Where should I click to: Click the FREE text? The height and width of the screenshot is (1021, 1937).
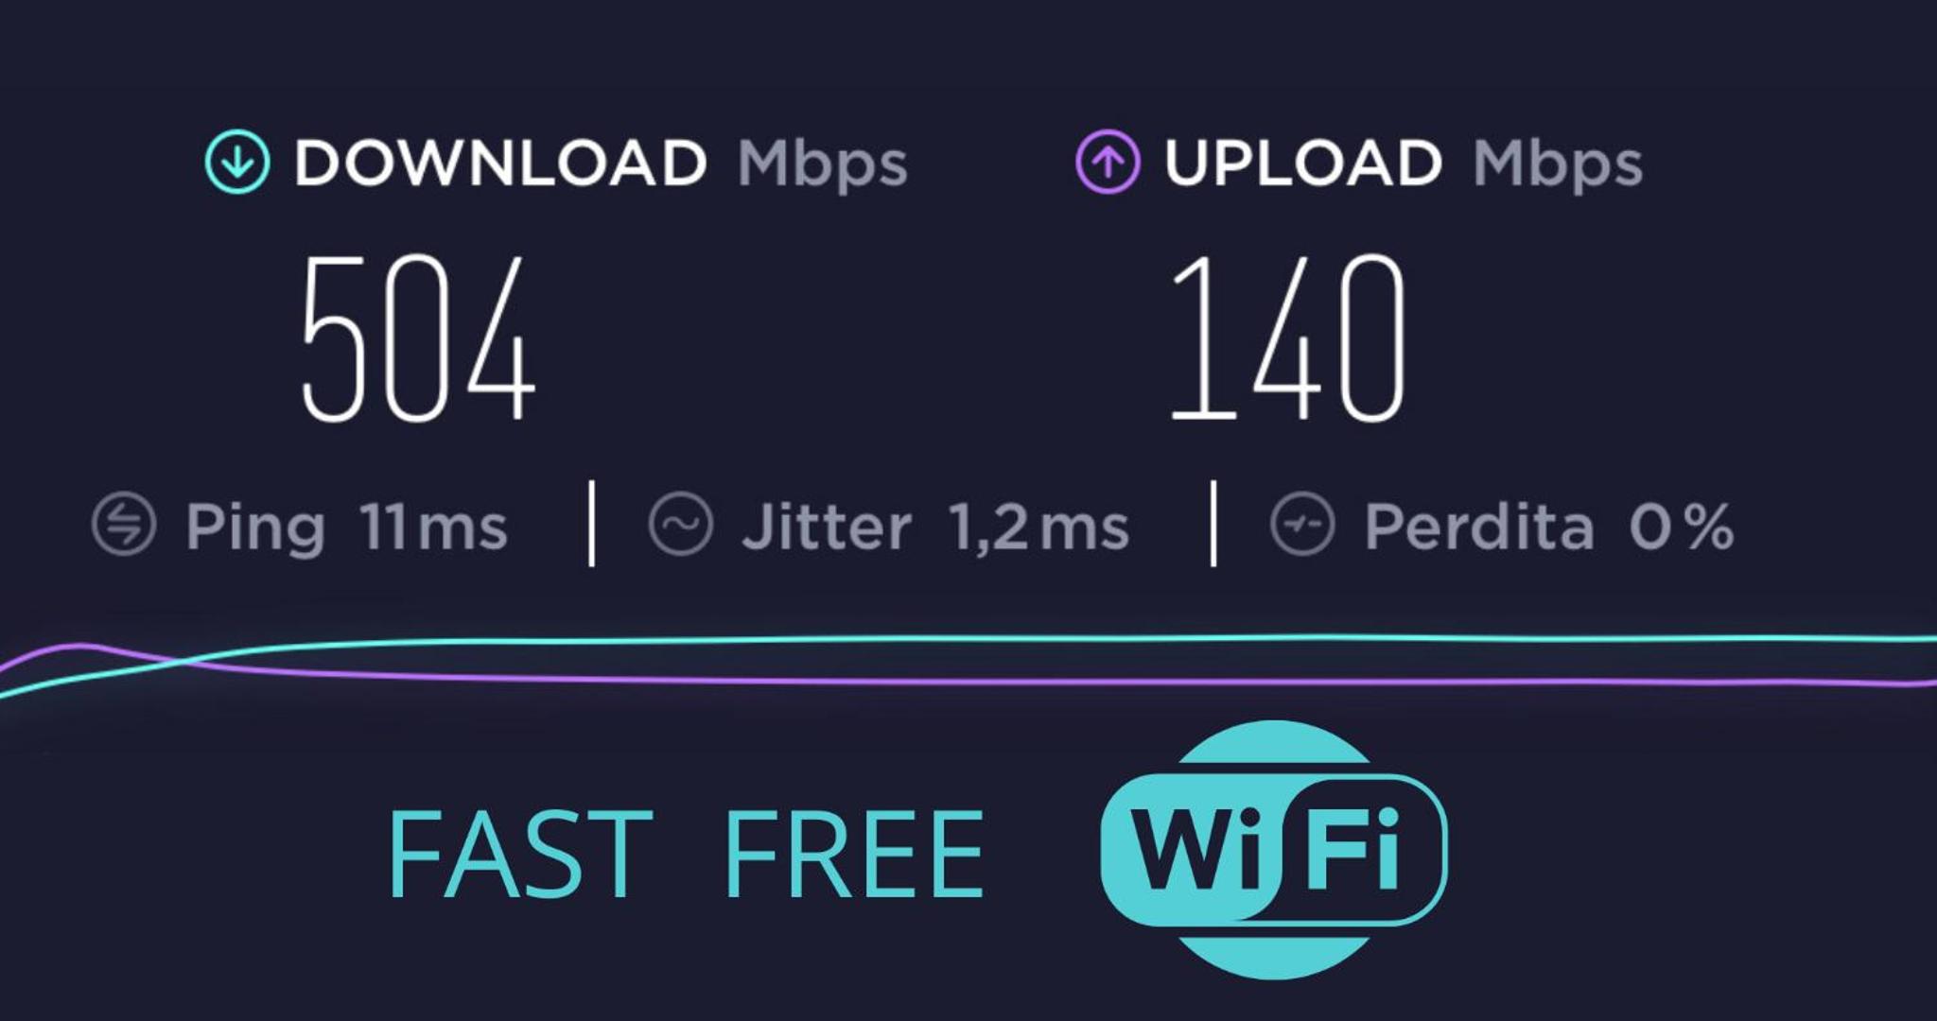854,855
